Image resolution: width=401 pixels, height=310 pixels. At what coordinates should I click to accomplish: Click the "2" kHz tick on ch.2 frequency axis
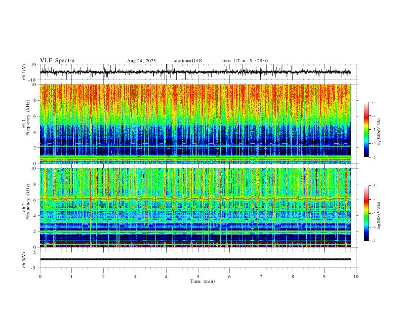pyautogui.click(x=35, y=231)
